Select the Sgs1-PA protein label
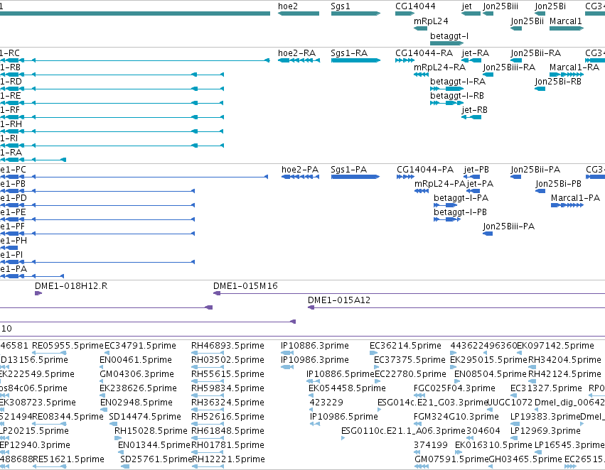This screenshot has width=605, height=470. (x=349, y=170)
